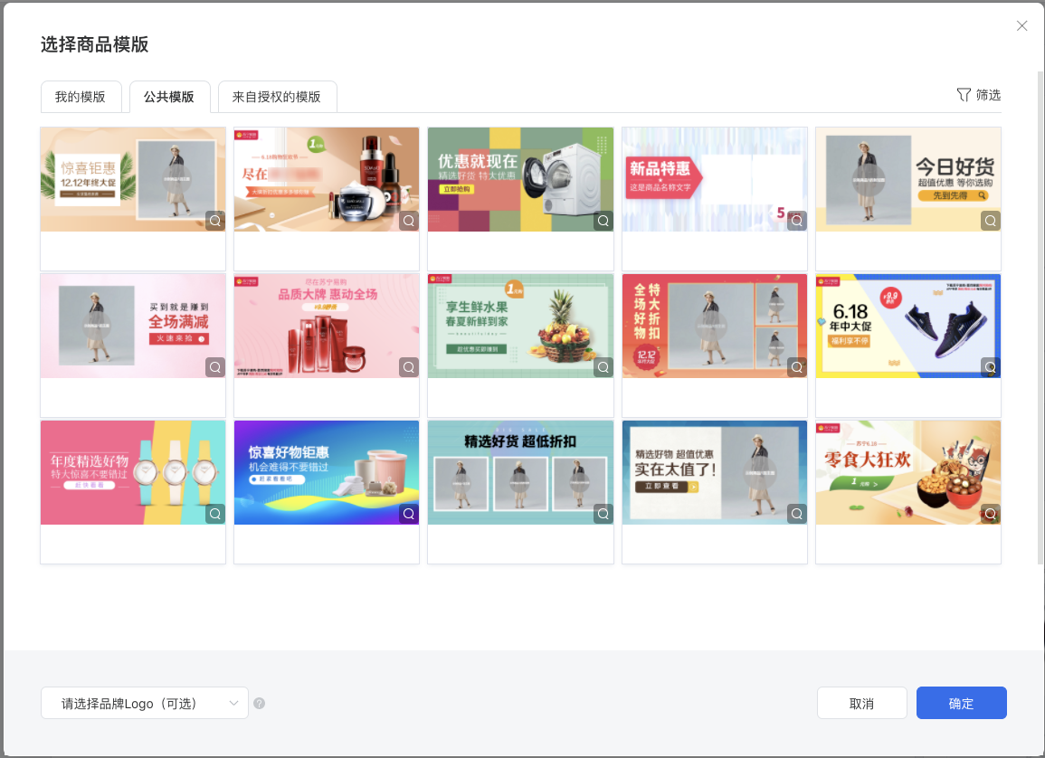The image size is (1045, 758).
Task: Confirm selection with the 确定 button
Action: [x=961, y=703]
